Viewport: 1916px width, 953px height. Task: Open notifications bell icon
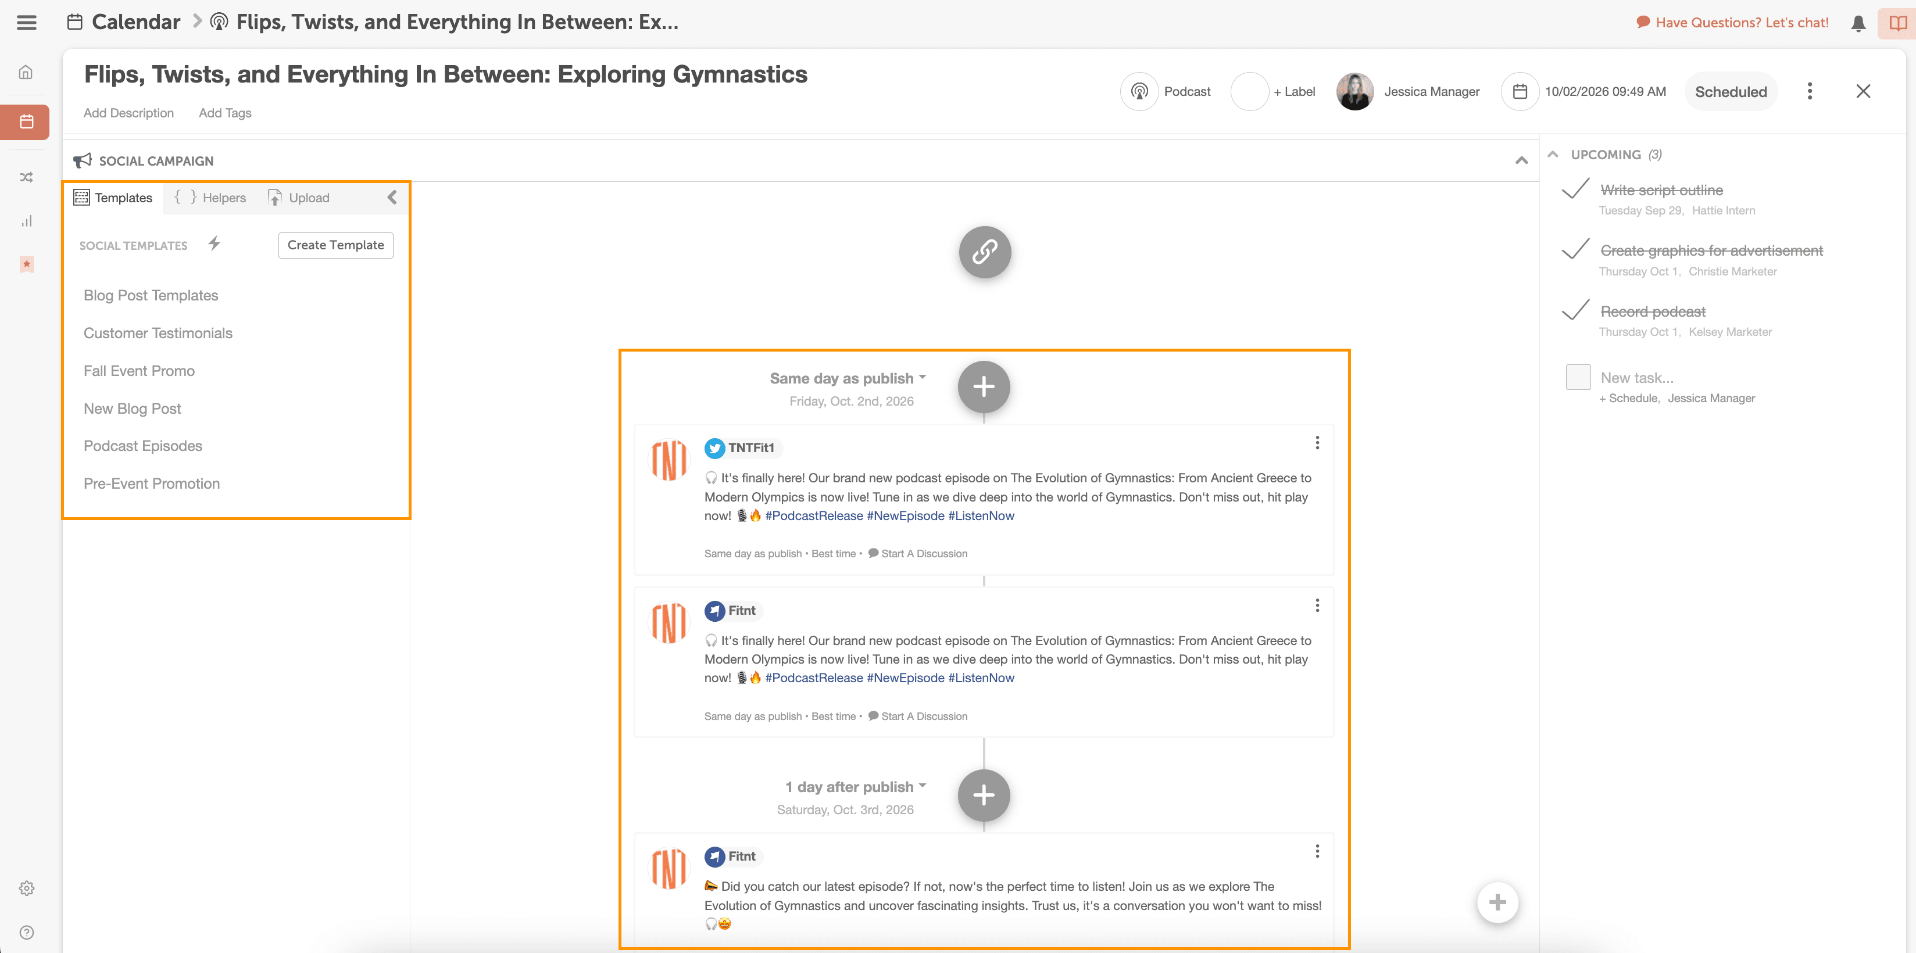pos(1858,23)
